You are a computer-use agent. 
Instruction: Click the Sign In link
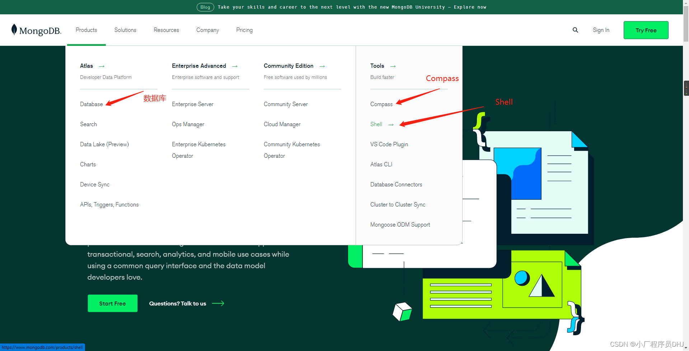pyautogui.click(x=601, y=30)
